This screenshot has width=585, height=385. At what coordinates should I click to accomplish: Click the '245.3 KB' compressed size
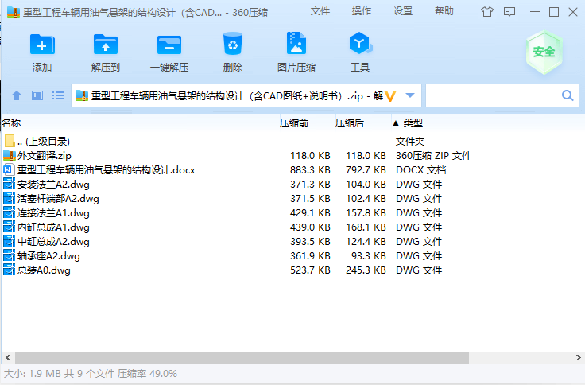(x=366, y=270)
